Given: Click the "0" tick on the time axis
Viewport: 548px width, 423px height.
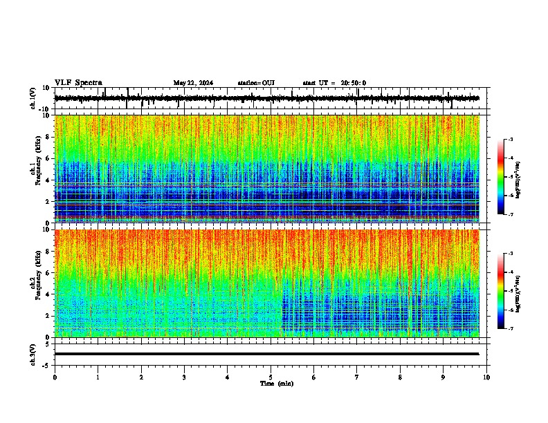Looking at the screenshot, I should 55,377.
